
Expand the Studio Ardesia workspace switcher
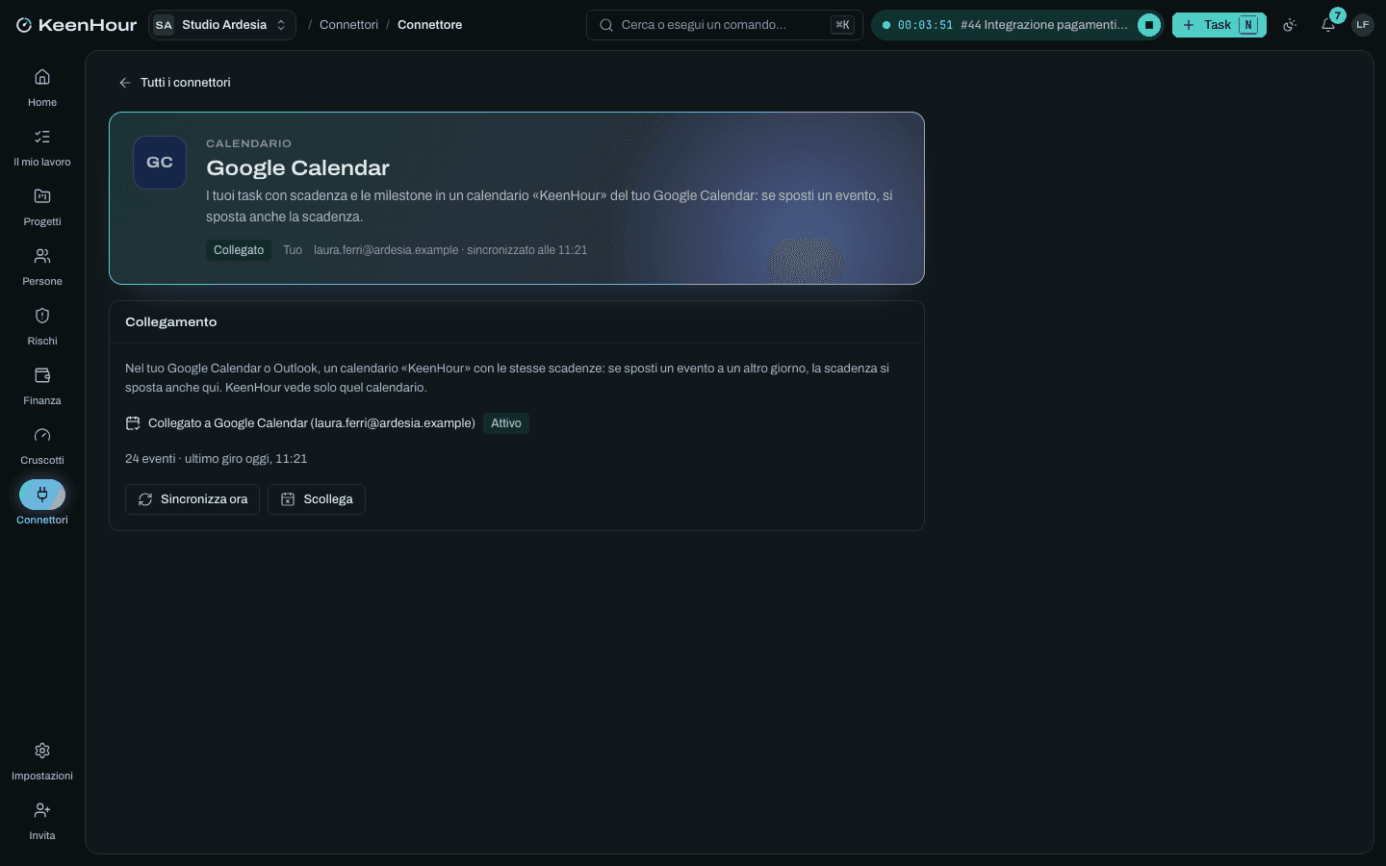coord(222,25)
